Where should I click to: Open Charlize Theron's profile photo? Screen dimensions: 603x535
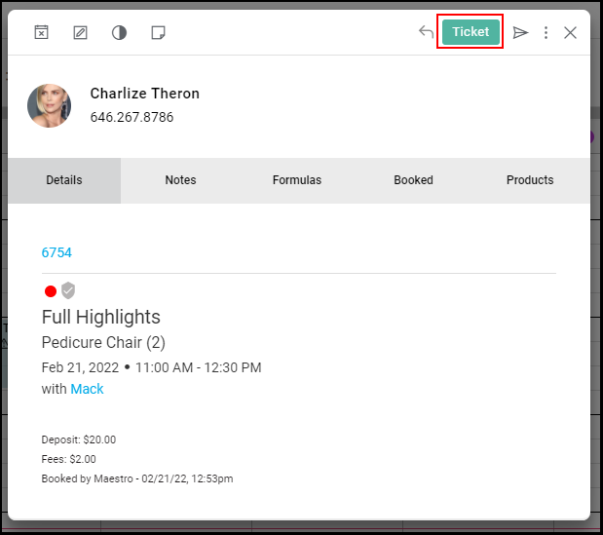coord(50,106)
